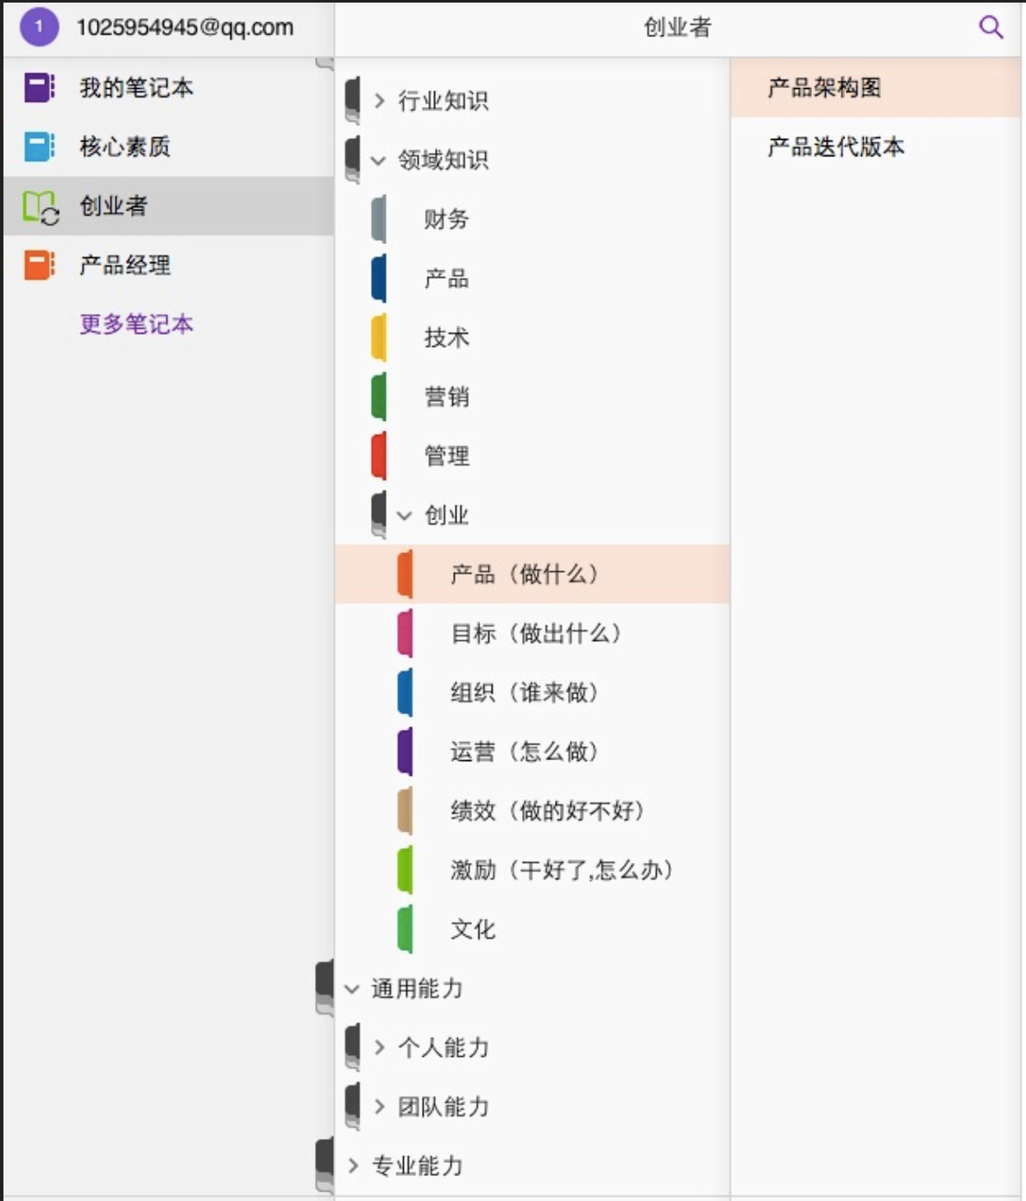Select the 创业者 notebook row

pyautogui.click(x=168, y=206)
